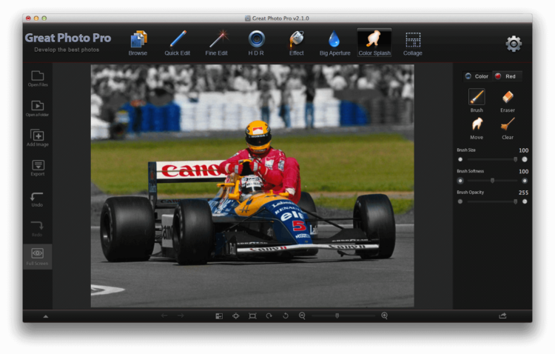Viewport: 555px width, 354px height.
Task: Pick the Brush tool
Action: (x=477, y=101)
